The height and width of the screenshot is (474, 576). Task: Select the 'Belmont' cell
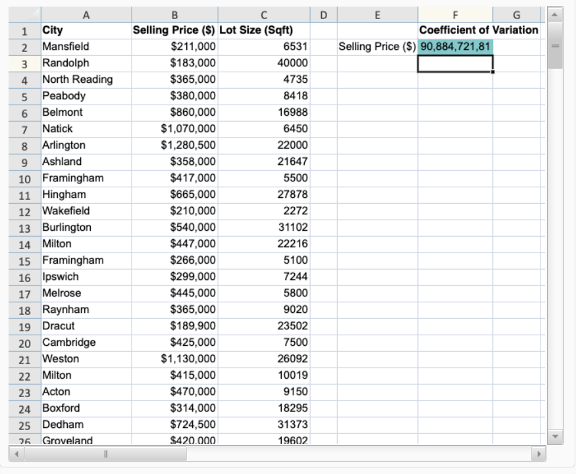click(x=86, y=113)
